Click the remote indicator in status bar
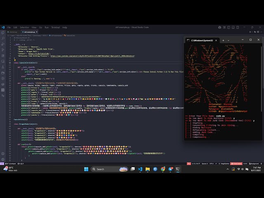Image resolution: width=264 pixels, height=198 pixels. pos(2,163)
